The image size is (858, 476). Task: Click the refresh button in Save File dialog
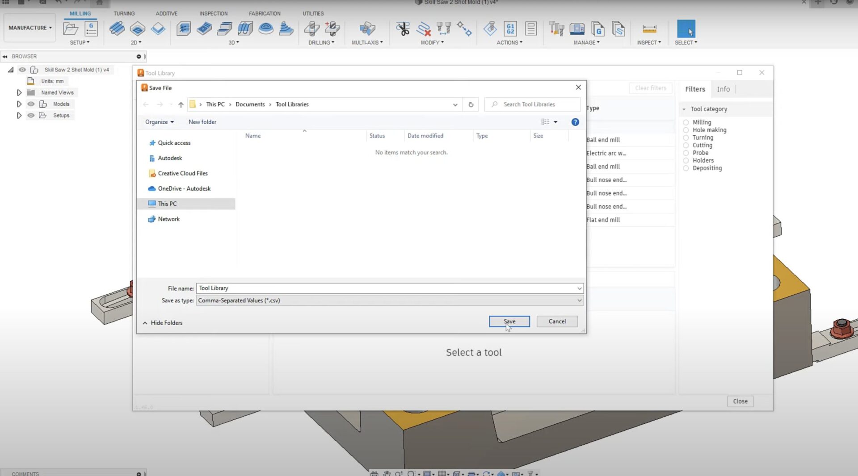point(471,104)
